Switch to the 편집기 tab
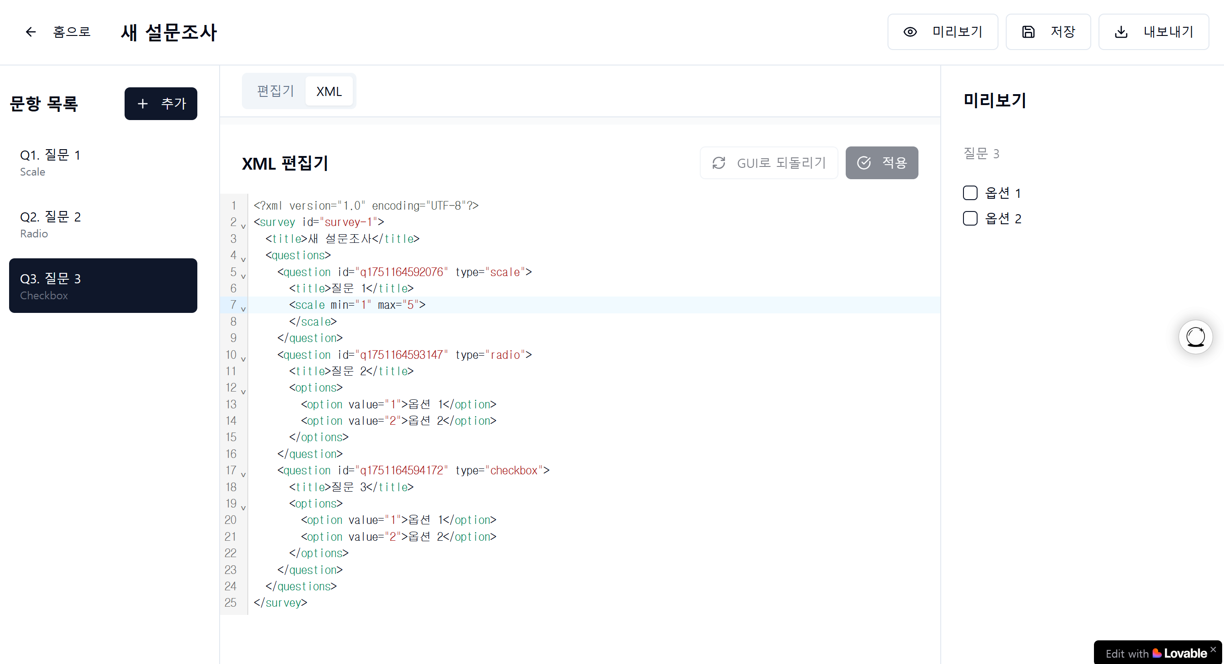1224x664 pixels. [x=275, y=91]
